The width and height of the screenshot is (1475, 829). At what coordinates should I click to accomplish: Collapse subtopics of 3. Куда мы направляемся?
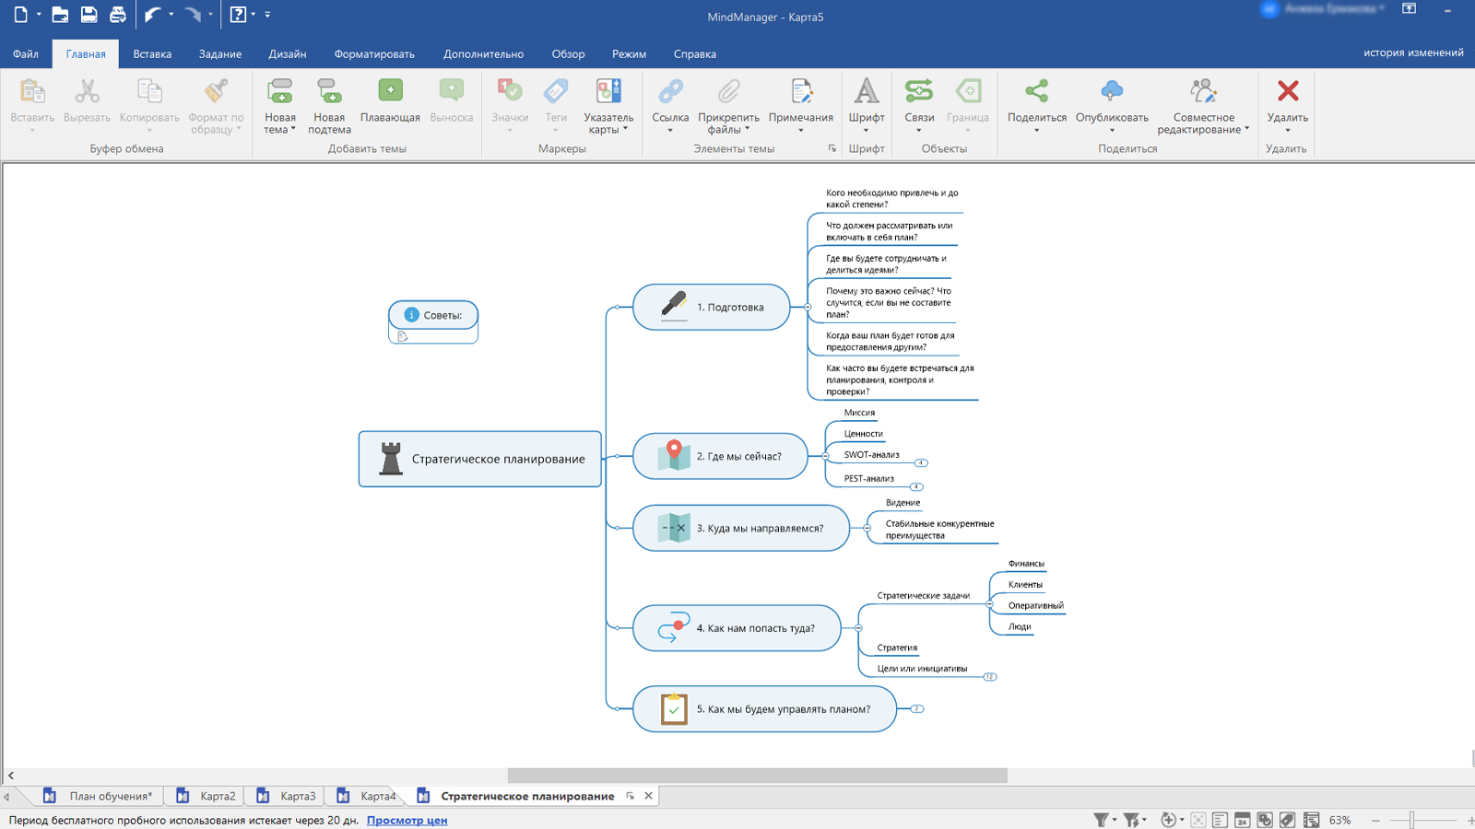point(867,528)
